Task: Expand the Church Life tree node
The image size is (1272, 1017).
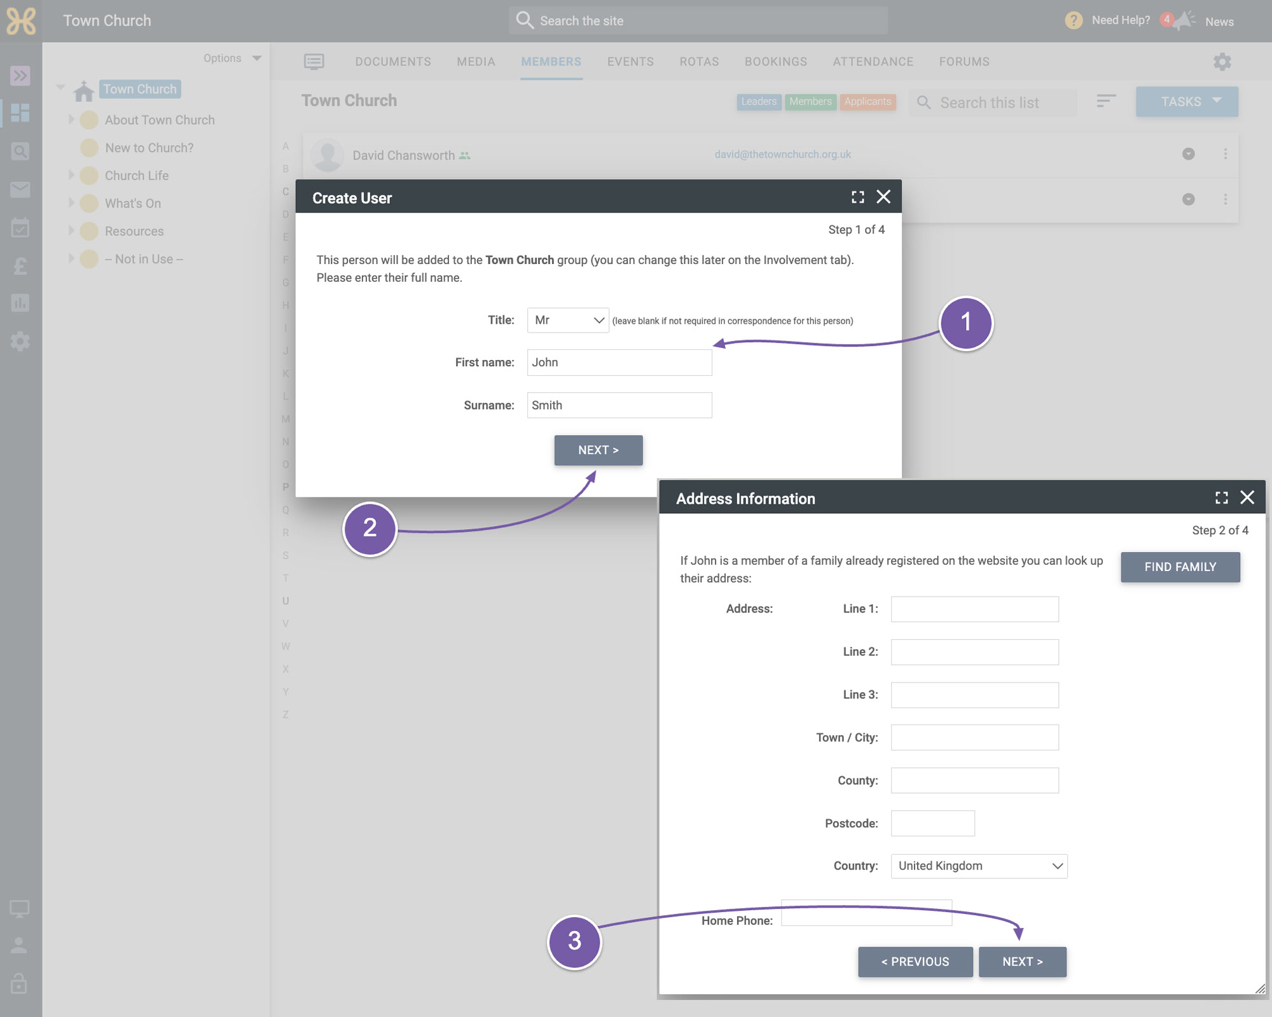Action: (x=71, y=175)
